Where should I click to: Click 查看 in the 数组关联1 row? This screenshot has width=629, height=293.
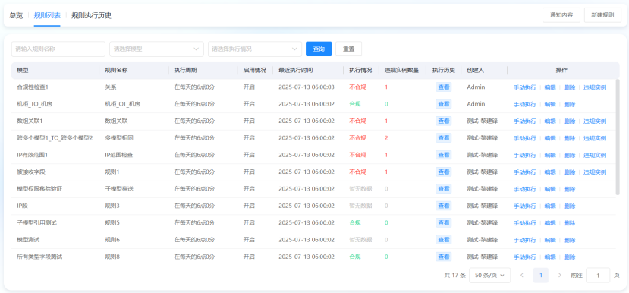[443, 121]
